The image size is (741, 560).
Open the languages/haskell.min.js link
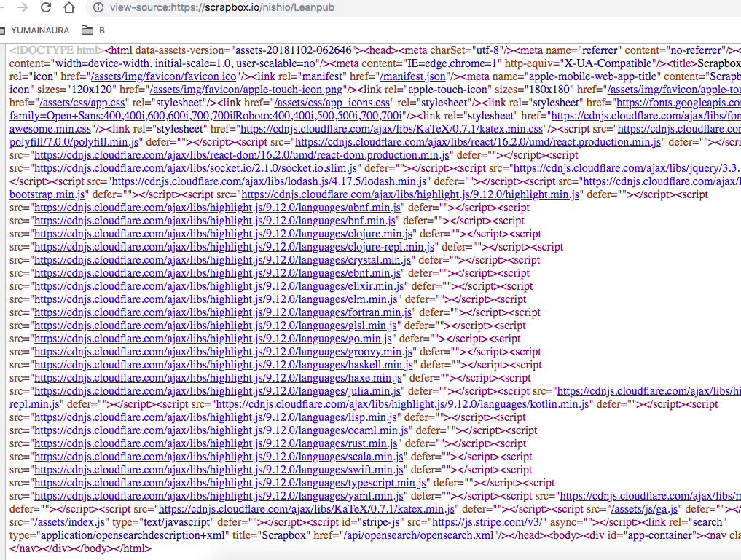[224, 365]
